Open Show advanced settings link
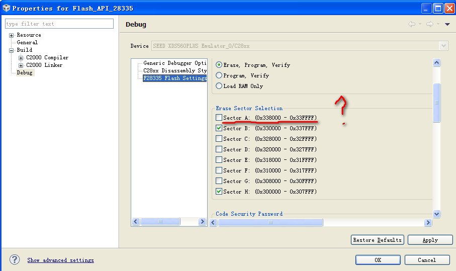The height and width of the screenshot is (271, 456). click(x=60, y=260)
